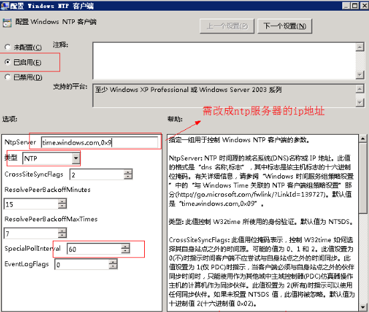Click the SpecialPollInterval label
This screenshot has width=369, height=312.
tap(33, 248)
